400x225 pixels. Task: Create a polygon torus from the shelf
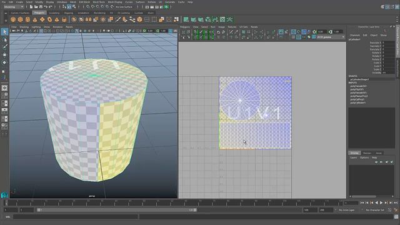[49, 19]
